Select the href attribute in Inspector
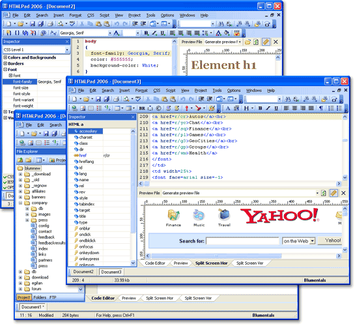The height and width of the screenshot is (326, 355). pos(83,156)
